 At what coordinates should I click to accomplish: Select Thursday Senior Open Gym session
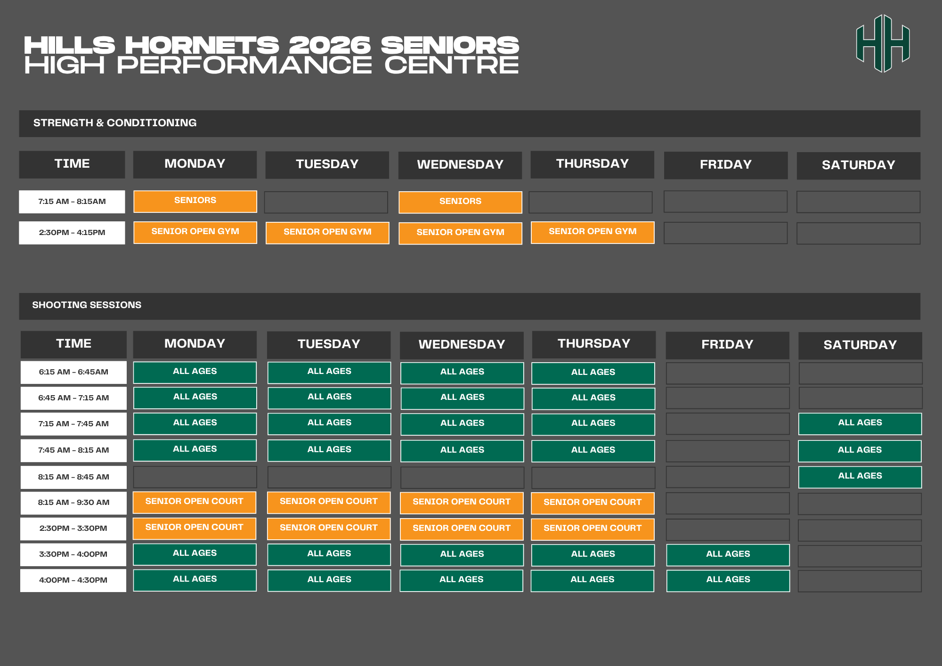[x=593, y=232]
